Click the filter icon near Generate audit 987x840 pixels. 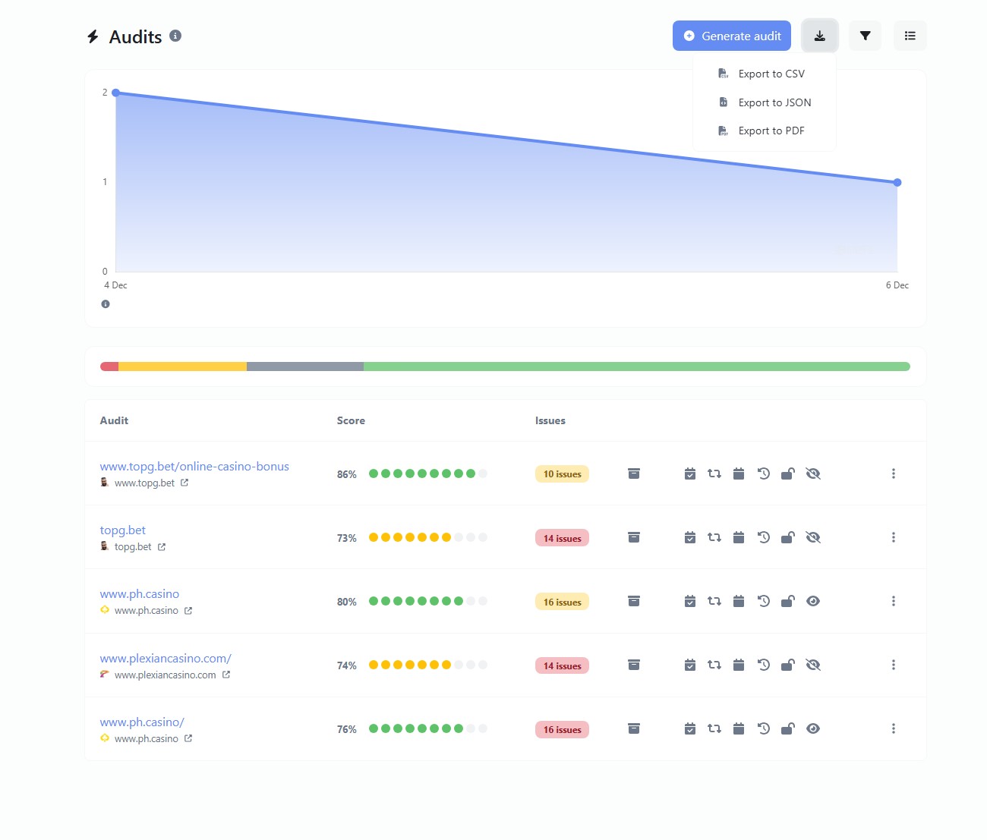pyautogui.click(x=865, y=35)
